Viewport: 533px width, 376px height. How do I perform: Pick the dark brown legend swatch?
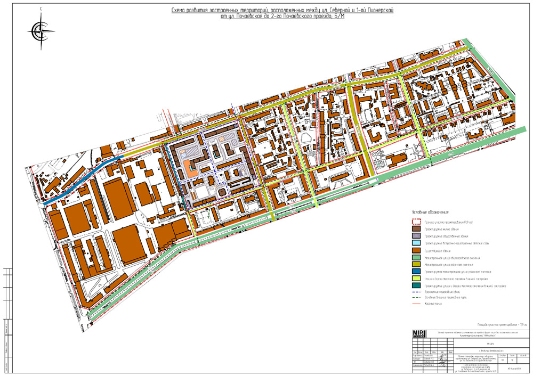(x=417, y=229)
